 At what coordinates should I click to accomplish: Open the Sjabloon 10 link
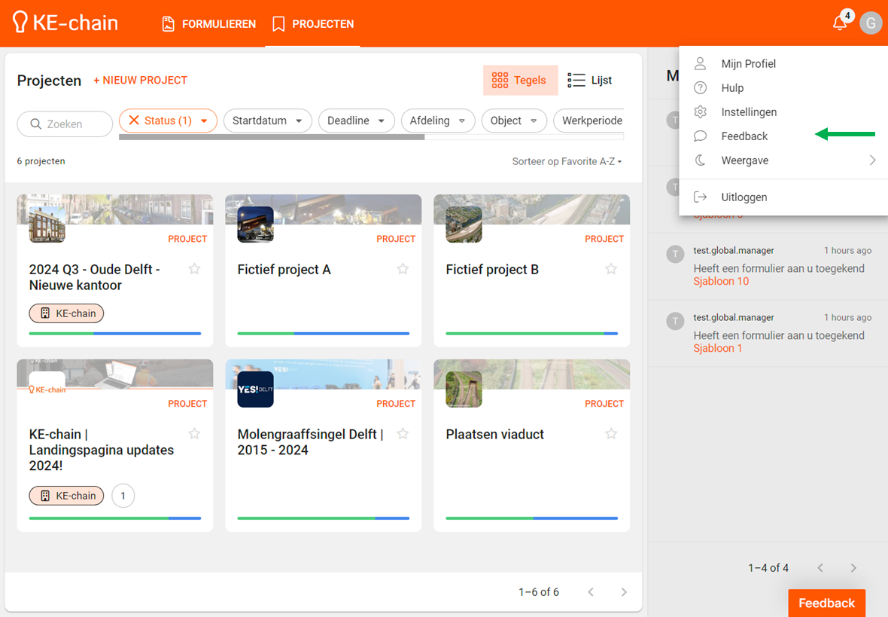[721, 282]
